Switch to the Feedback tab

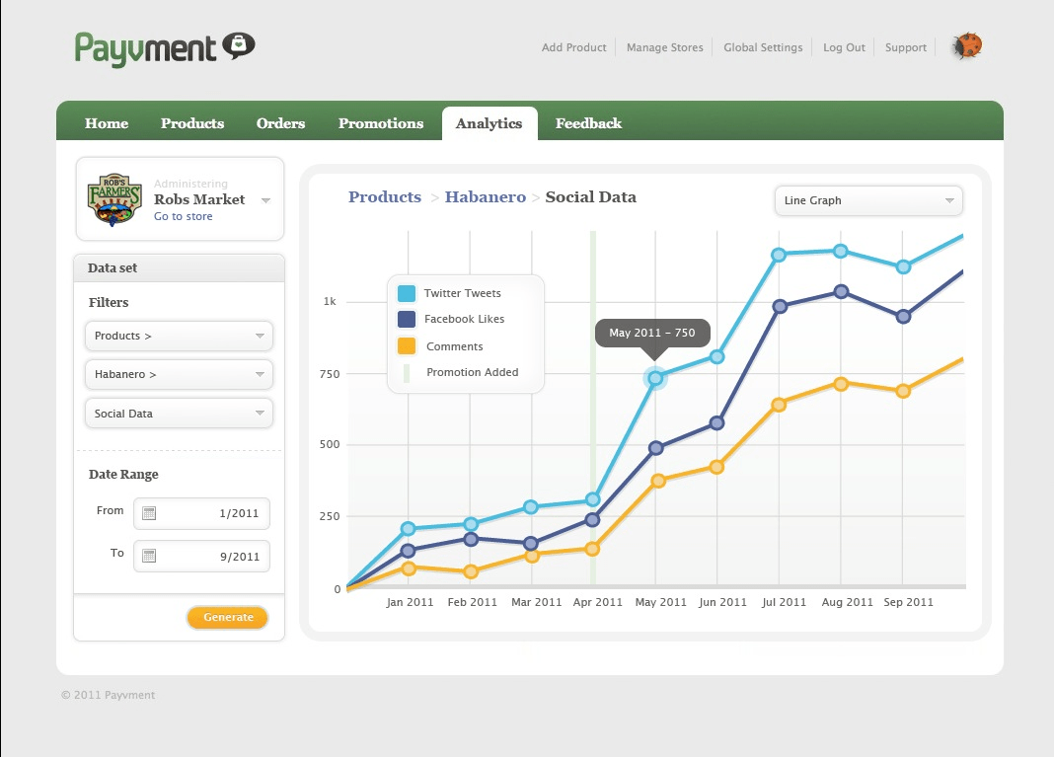point(588,123)
